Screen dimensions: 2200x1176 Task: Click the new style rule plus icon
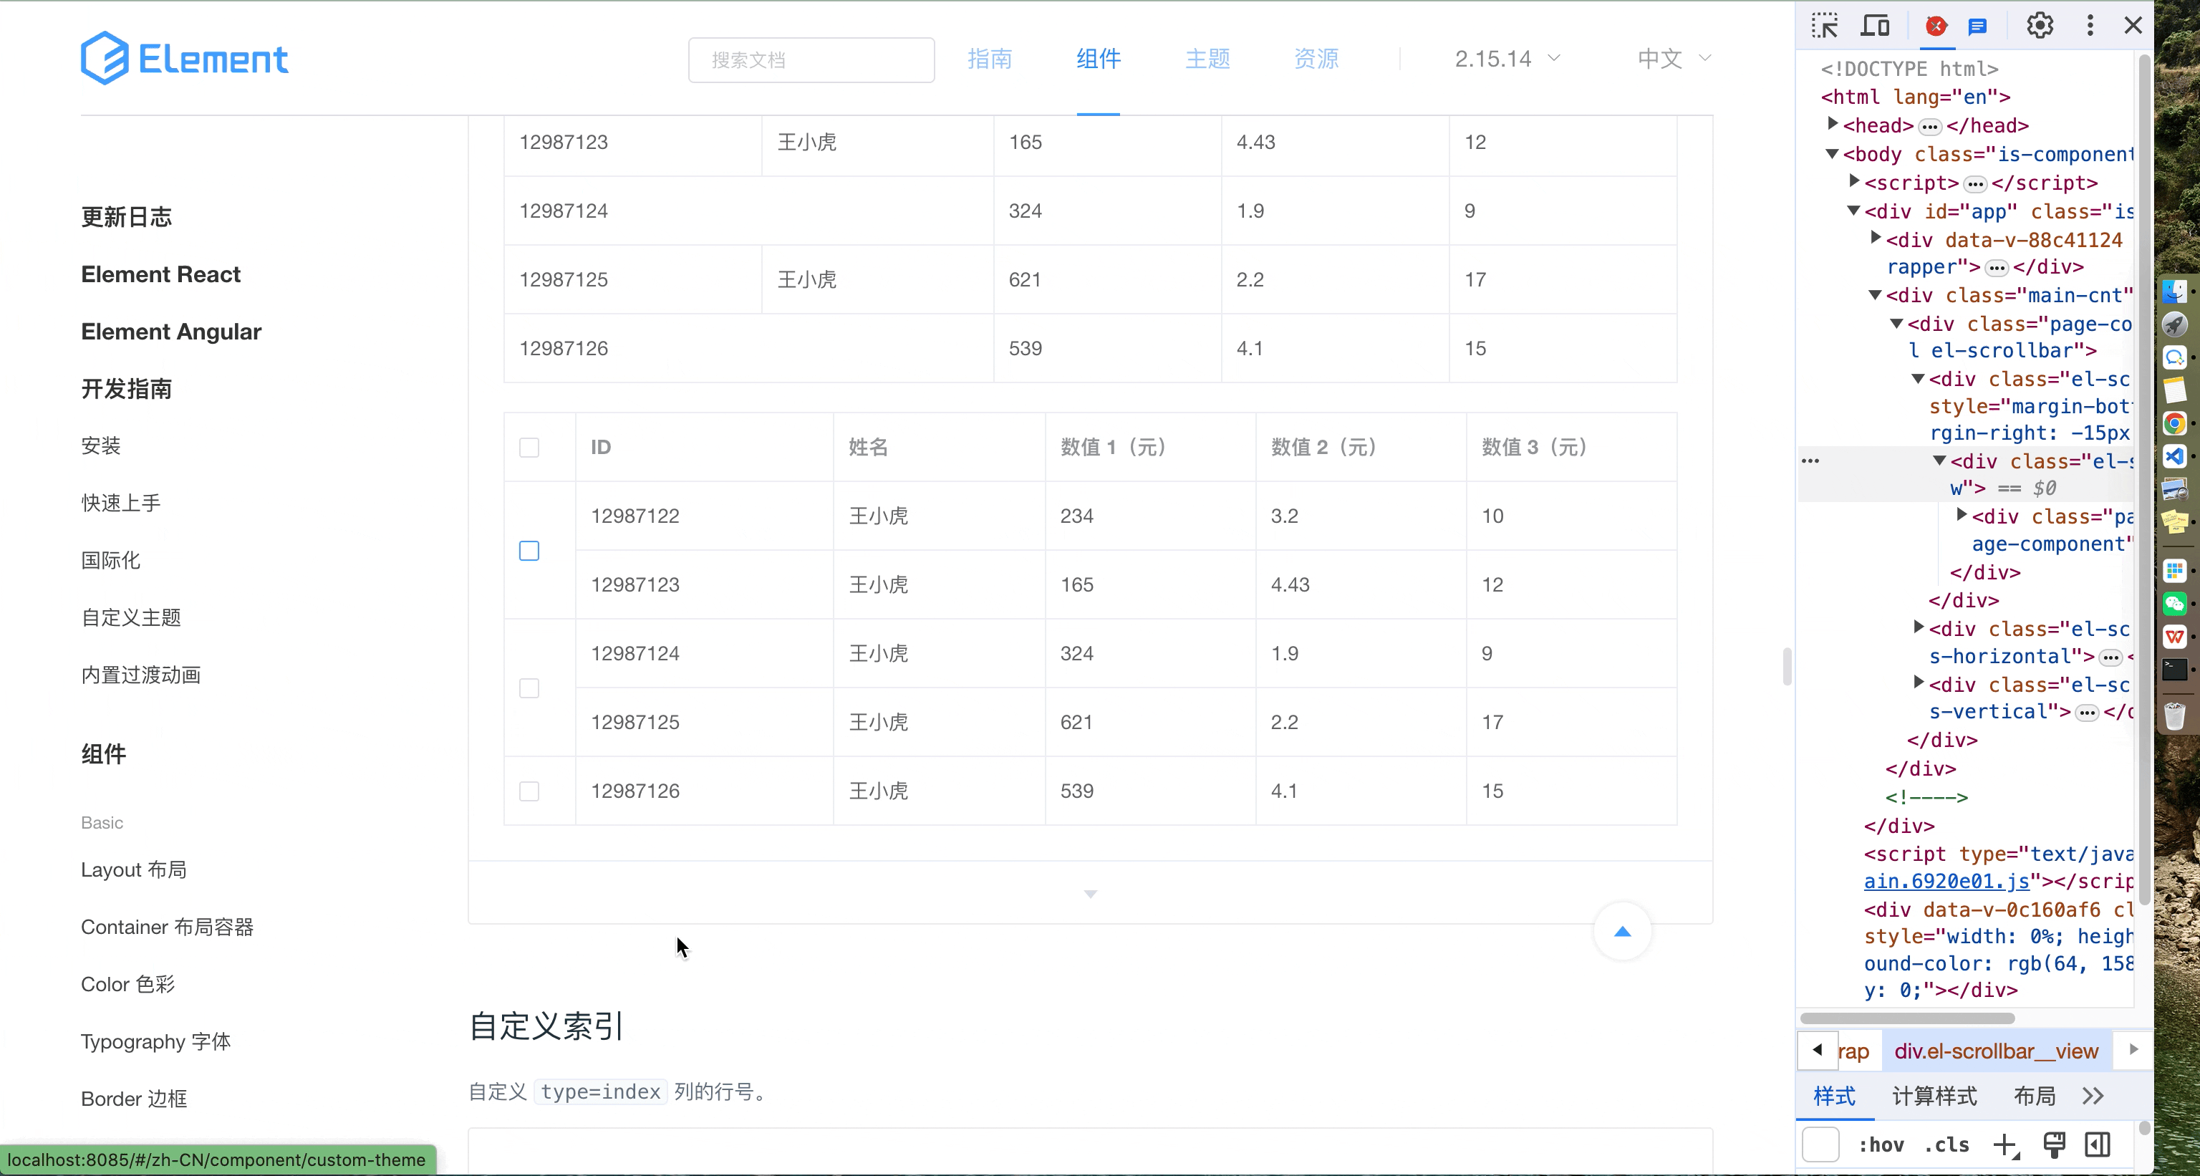[2004, 1144]
